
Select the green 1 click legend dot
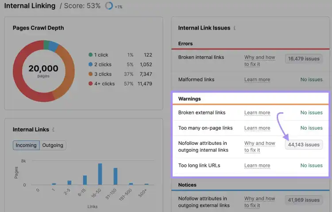90,55
